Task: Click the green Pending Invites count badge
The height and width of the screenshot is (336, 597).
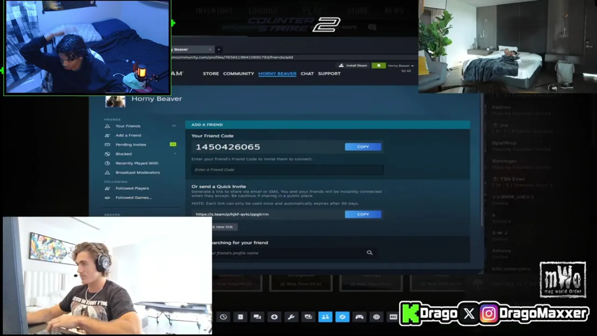Action: (x=173, y=145)
